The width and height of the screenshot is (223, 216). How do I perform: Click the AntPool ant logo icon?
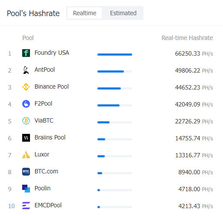[26, 70]
